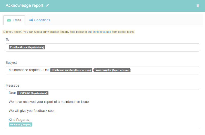Follow the pull-in field values link
The width and height of the screenshot is (205, 135).
[99, 32]
